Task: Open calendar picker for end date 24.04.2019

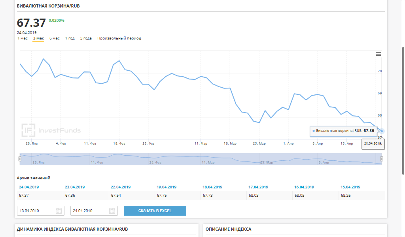Action: (x=112, y=211)
